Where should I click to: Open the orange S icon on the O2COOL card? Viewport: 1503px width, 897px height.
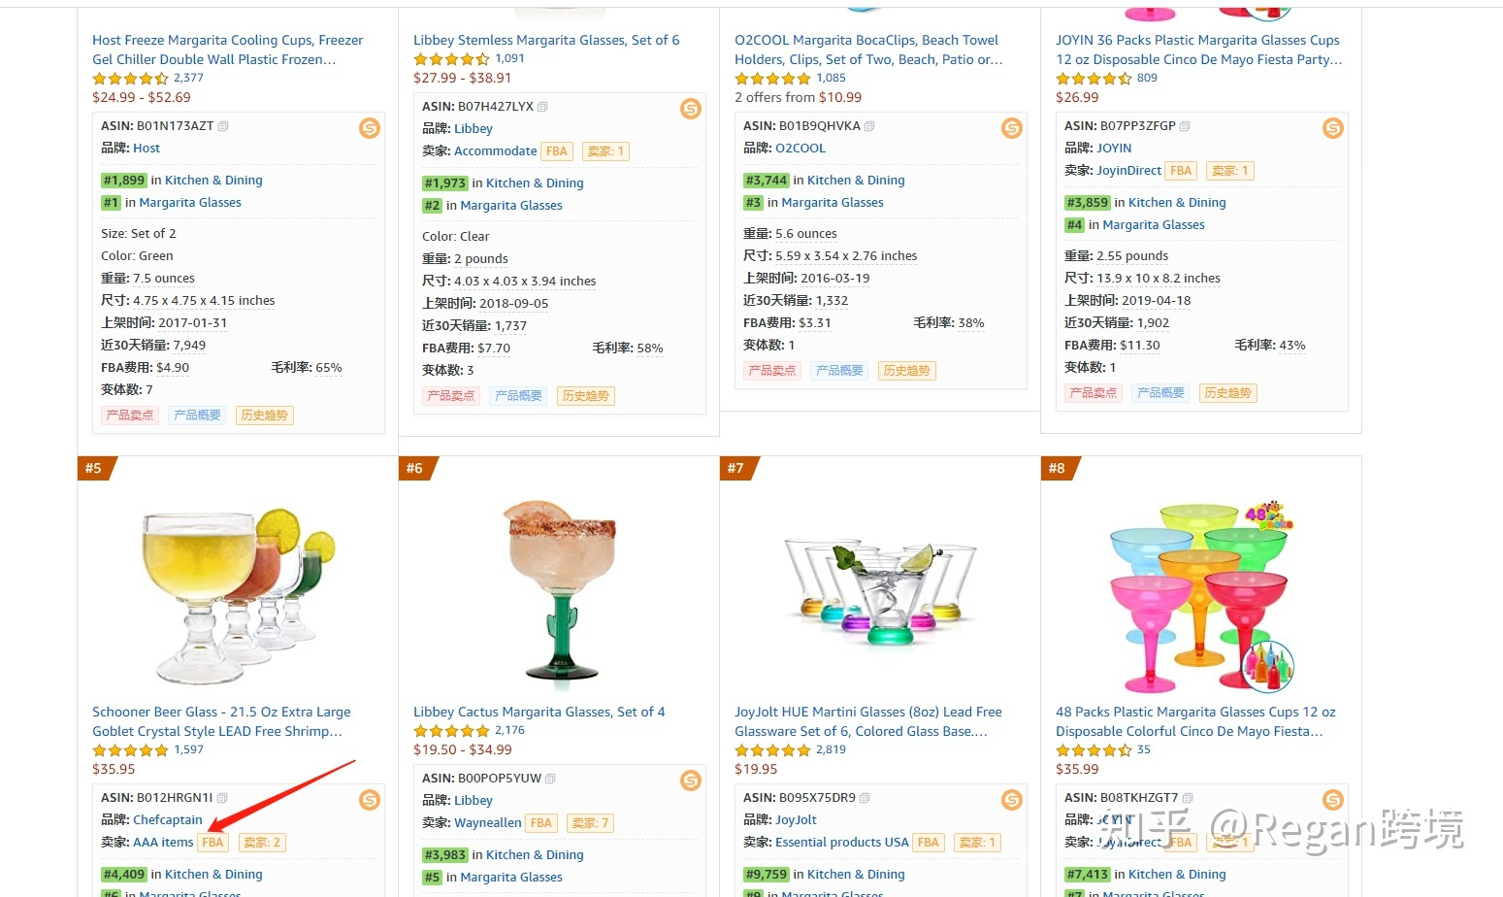click(x=1012, y=128)
